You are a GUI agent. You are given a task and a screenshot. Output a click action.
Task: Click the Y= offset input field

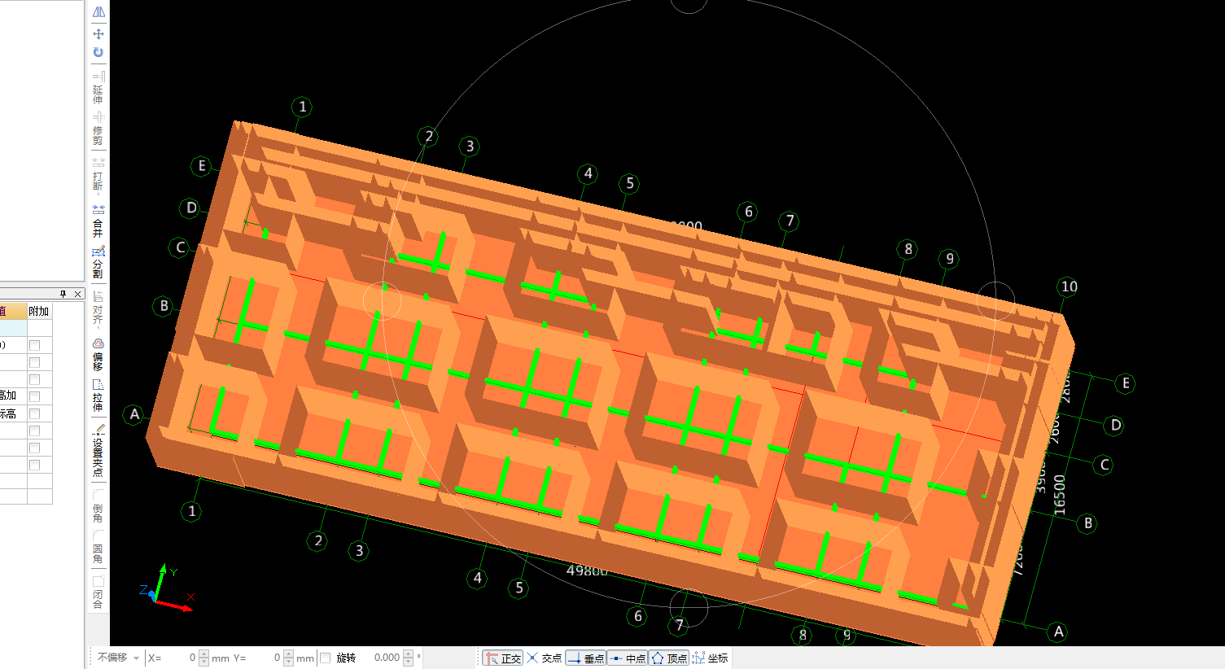[265, 658]
